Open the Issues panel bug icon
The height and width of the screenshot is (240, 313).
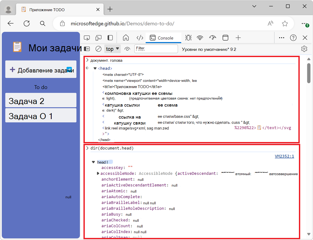point(188,38)
